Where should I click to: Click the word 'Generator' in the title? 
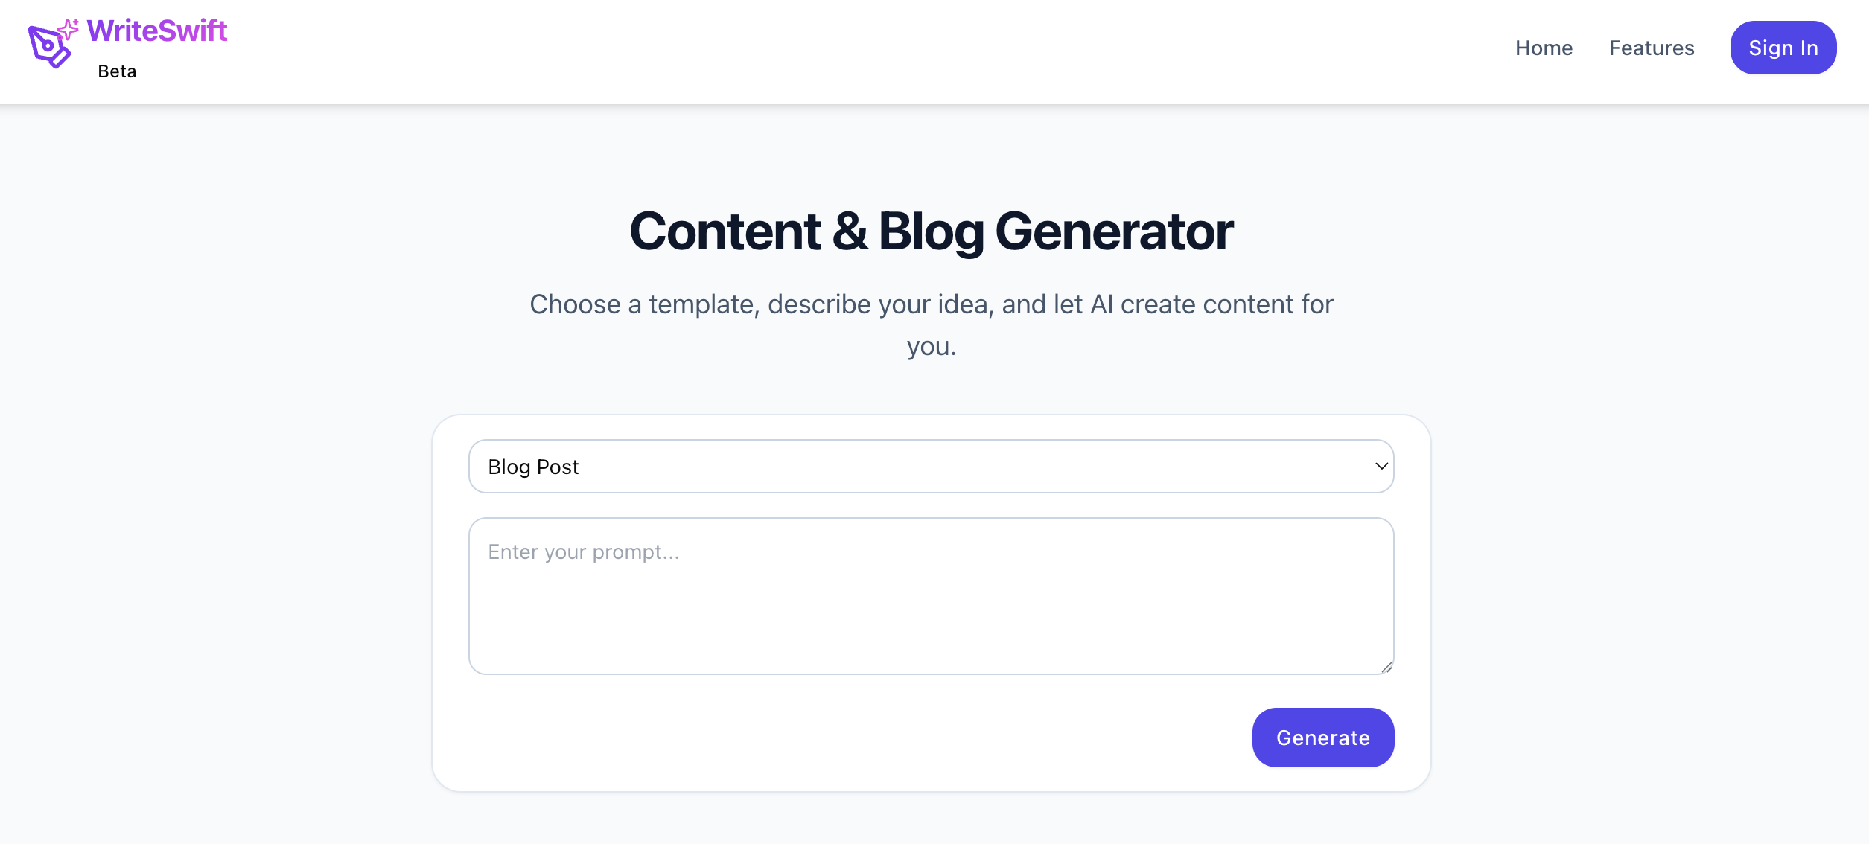(x=1114, y=231)
